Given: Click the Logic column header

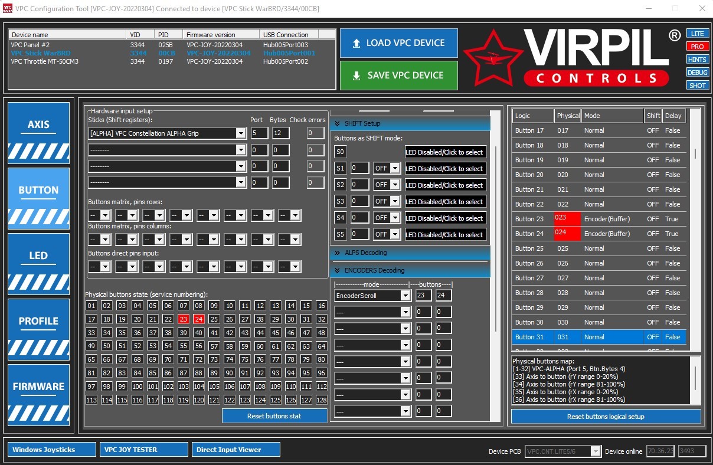Looking at the screenshot, I should (x=533, y=116).
